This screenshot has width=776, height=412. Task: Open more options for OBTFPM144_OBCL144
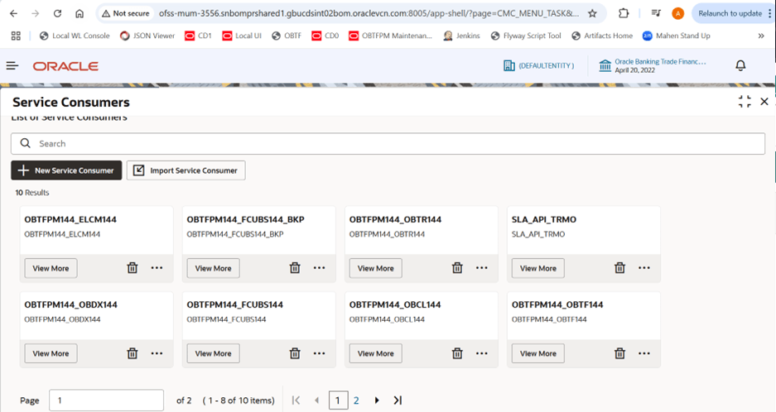click(x=481, y=353)
